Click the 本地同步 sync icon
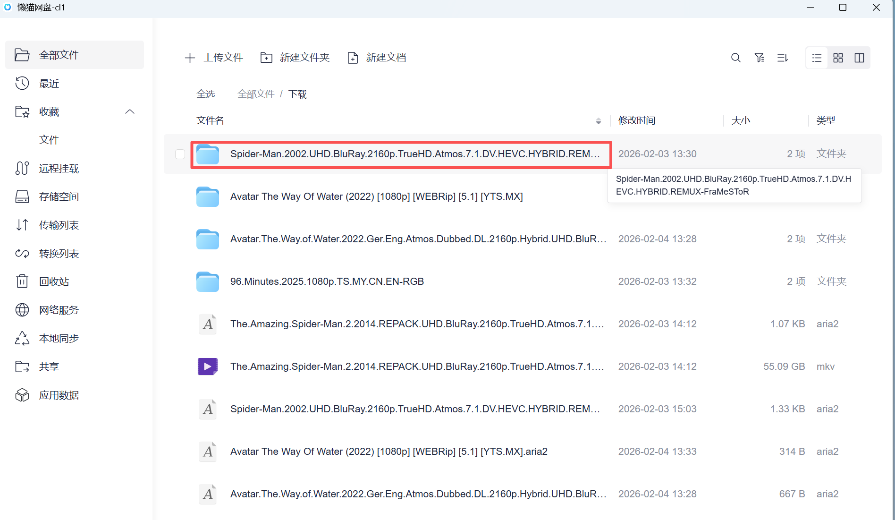The width and height of the screenshot is (895, 520). click(x=22, y=338)
